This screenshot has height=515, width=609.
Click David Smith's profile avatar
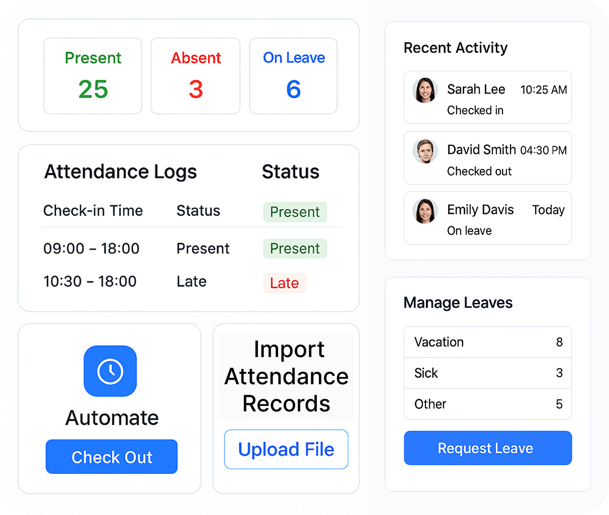pyautogui.click(x=425, y=151)
